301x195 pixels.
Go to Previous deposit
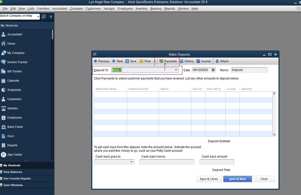(x=102, y=61)
